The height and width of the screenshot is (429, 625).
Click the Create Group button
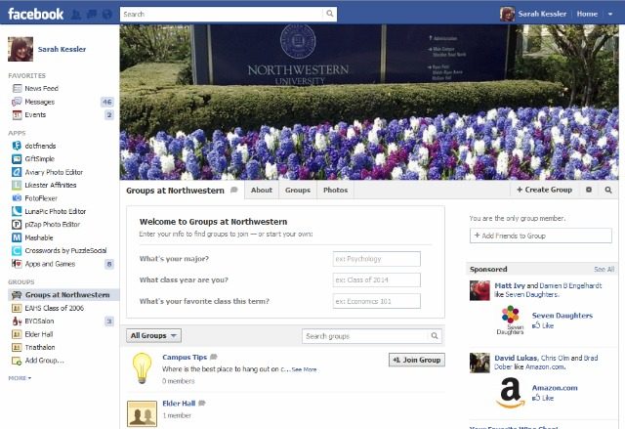[544, 190]
